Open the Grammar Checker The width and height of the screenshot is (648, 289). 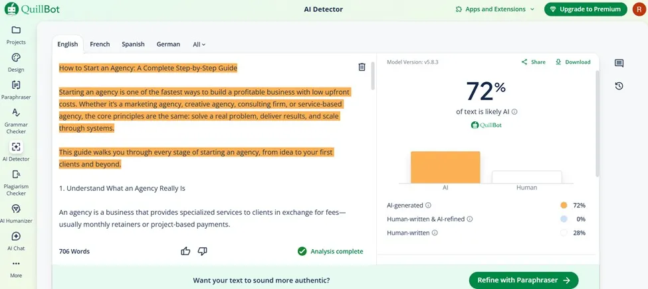point(16,121)
